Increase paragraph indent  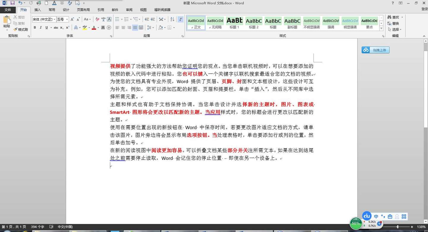click(x=153, y=19)
